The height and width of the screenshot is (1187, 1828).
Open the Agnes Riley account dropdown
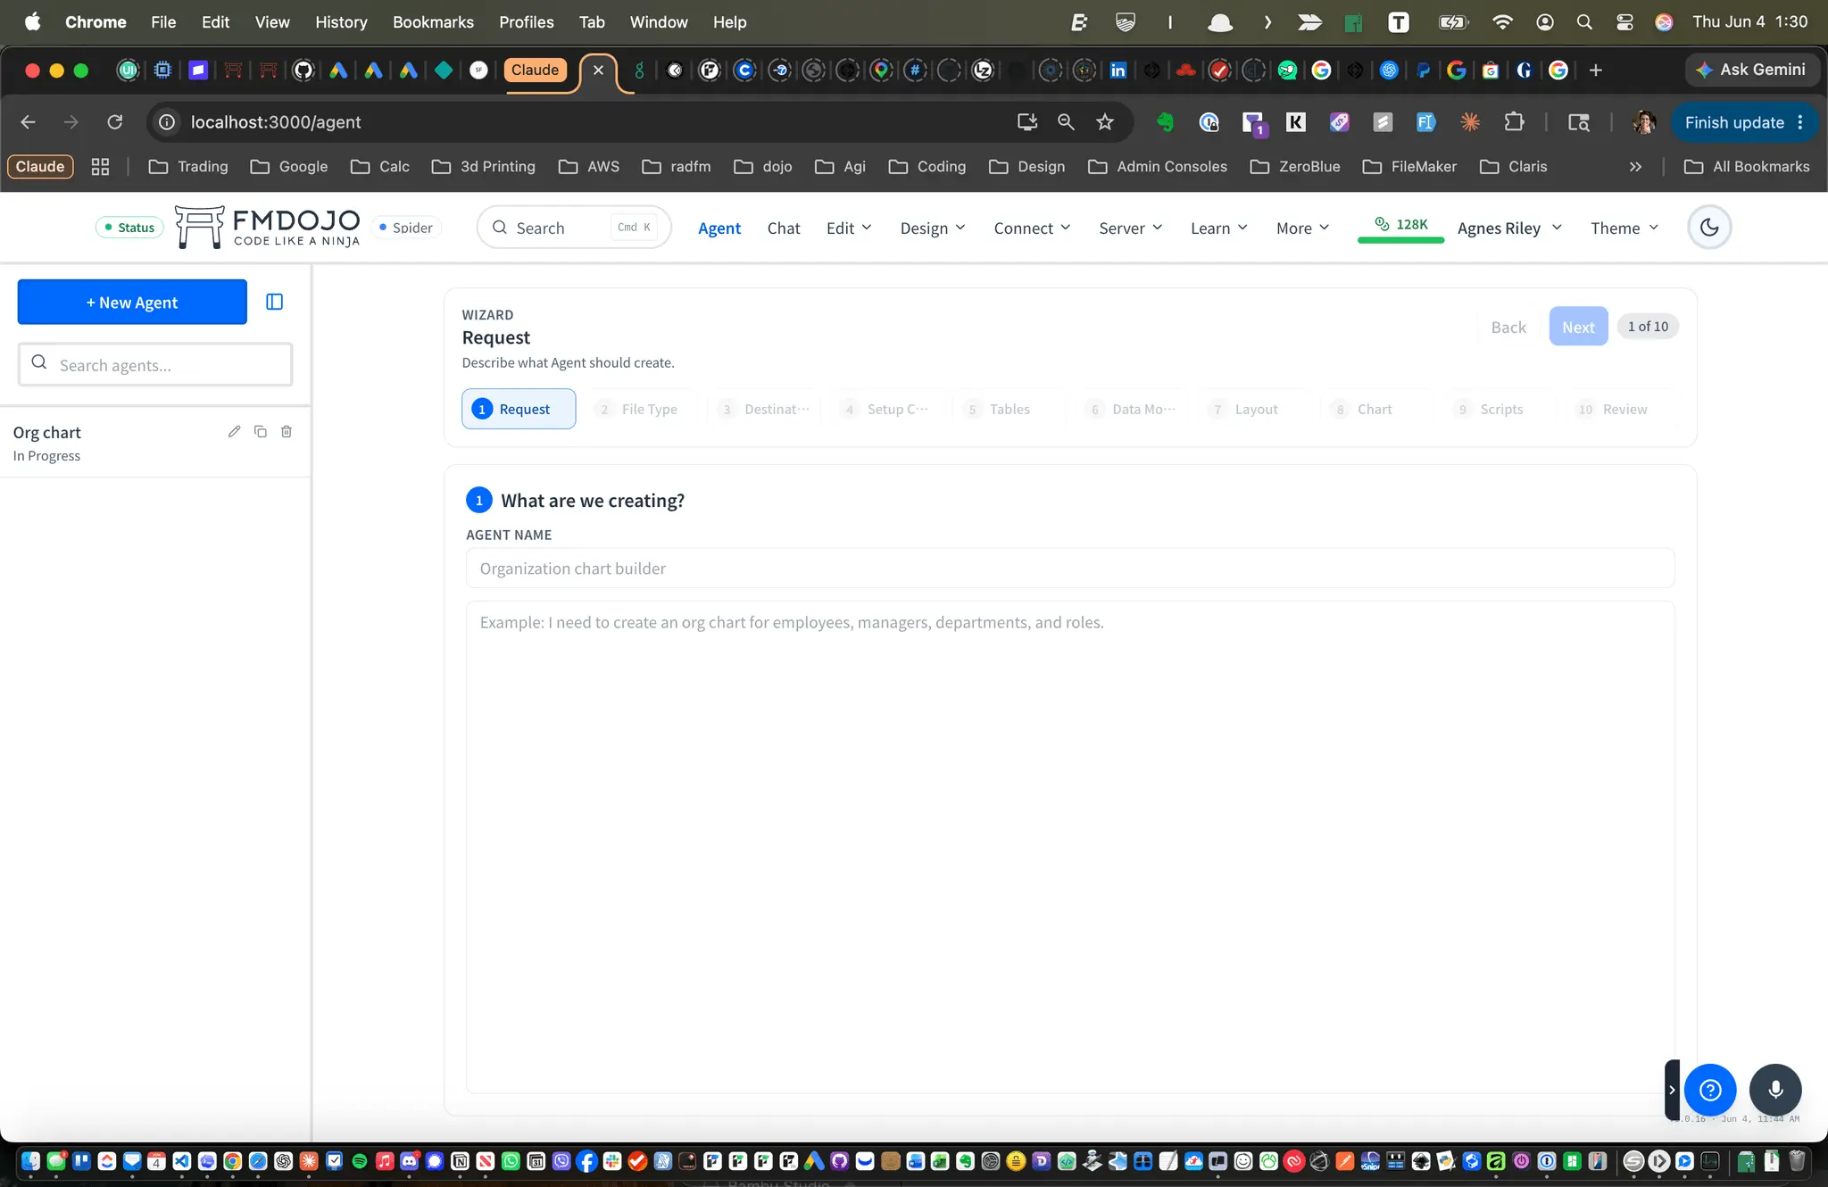[x=1509, y=228]
